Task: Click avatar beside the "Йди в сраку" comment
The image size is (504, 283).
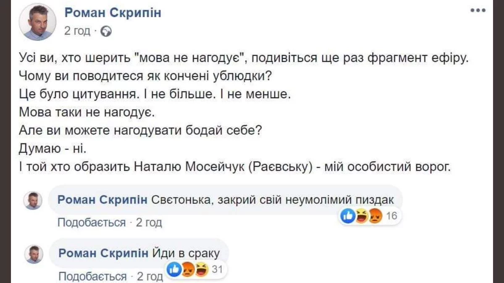Action: click(34, 254)
